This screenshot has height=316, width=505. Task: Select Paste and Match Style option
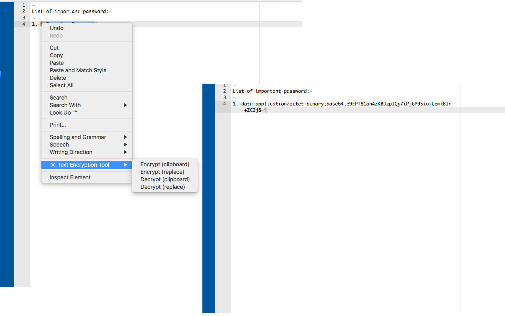point(78,70)
